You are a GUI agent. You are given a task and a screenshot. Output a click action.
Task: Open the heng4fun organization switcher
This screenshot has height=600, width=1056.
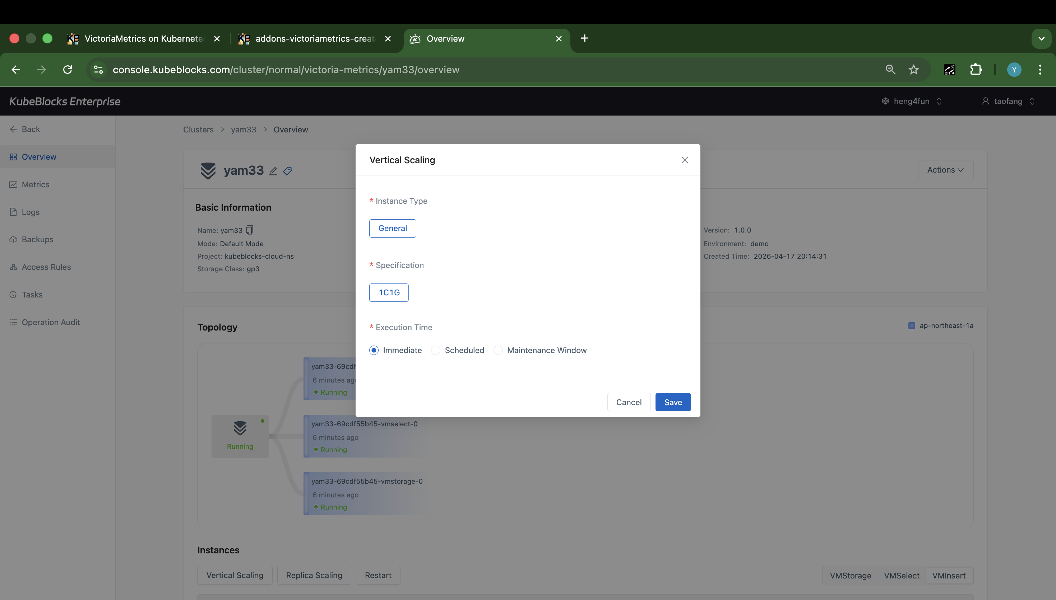pos(912,101)
